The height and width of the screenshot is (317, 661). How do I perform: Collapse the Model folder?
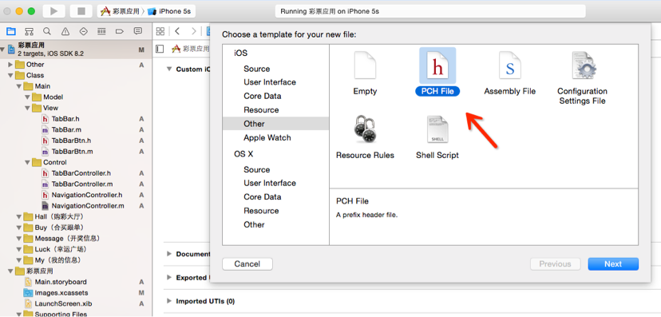click(x=27, y=97)
